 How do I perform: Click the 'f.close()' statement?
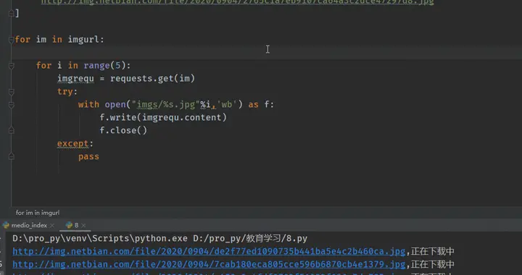click(123, 130)
